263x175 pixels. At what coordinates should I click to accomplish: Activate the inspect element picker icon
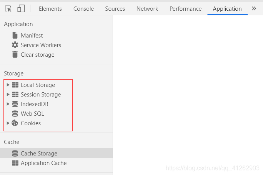(8, 9)
